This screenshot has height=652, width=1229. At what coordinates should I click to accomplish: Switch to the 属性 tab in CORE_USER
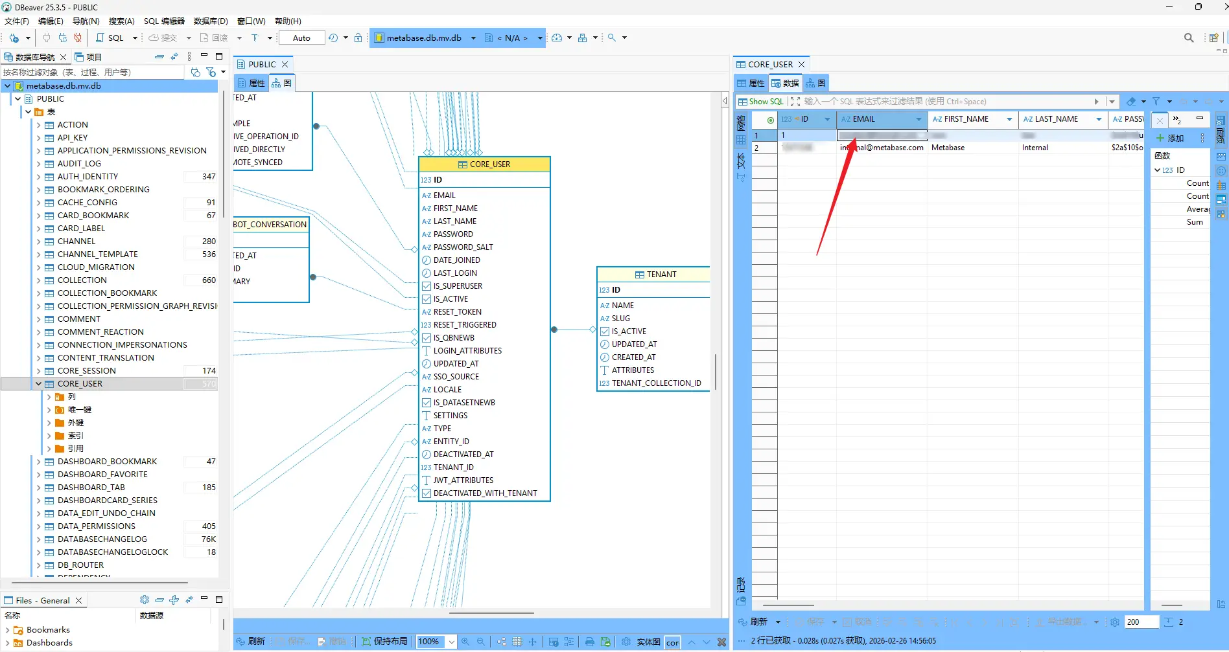tap(751, 84)
